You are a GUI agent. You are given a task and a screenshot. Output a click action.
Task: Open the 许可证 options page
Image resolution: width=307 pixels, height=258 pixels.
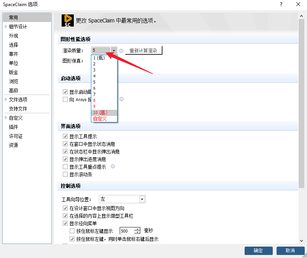click(x=16, y=136)
